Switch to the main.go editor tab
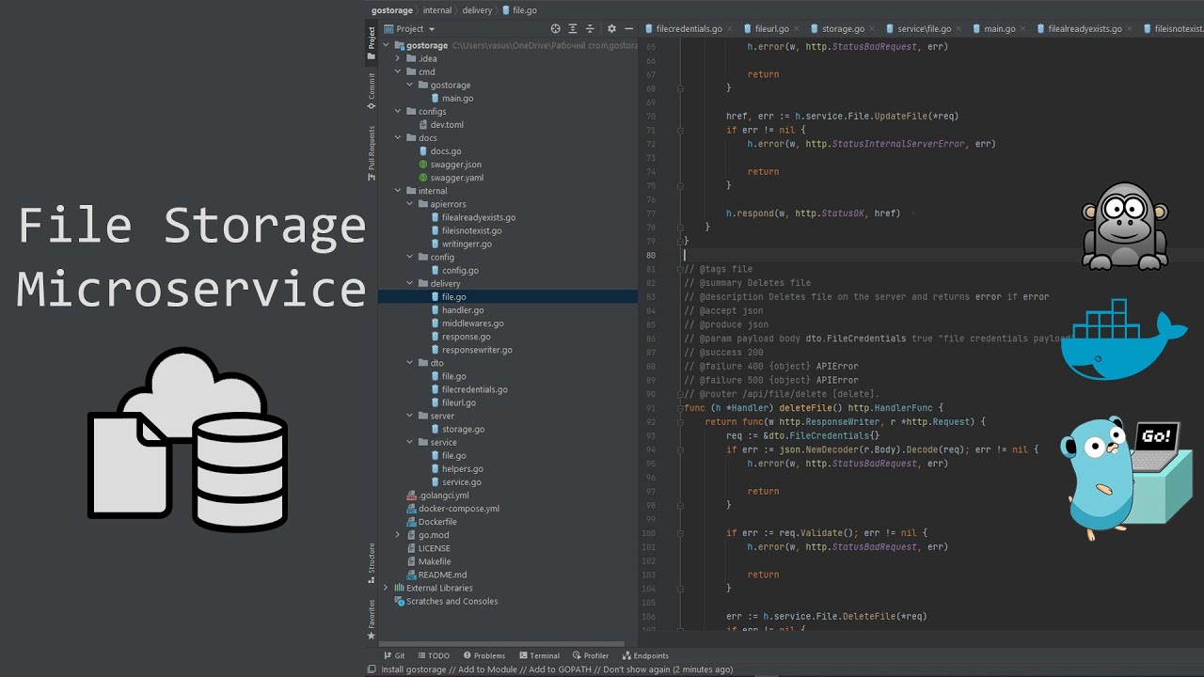Screen dimensions: 1204x677 pos(1000,29)
